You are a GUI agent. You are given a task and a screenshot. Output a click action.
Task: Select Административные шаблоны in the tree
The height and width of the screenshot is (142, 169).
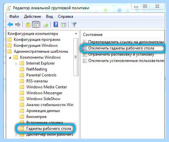[41, 51]
